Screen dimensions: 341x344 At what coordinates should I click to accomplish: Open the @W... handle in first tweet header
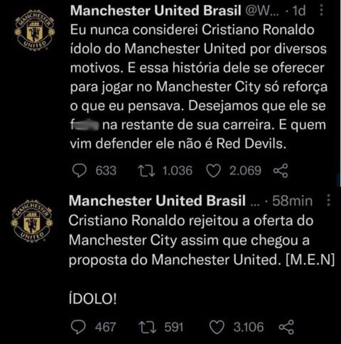[x=262, y=10]
